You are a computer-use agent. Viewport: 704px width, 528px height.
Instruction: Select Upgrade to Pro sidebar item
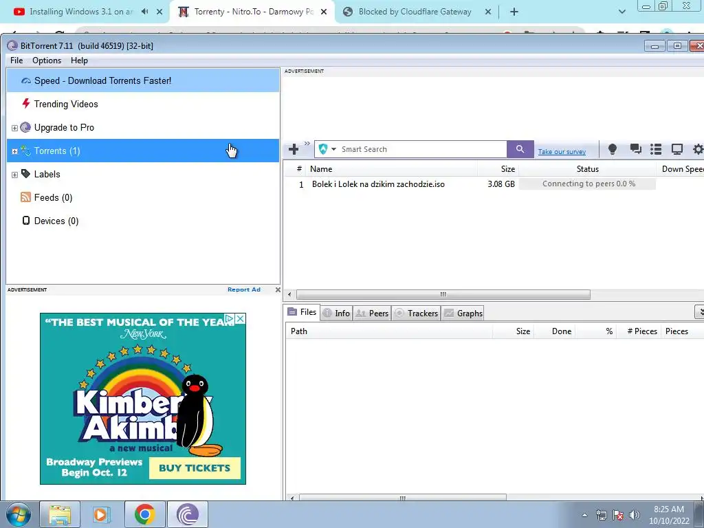pos(64,127)
